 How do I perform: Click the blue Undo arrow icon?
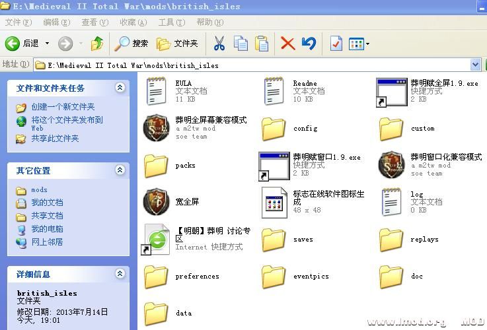point(309,44)
